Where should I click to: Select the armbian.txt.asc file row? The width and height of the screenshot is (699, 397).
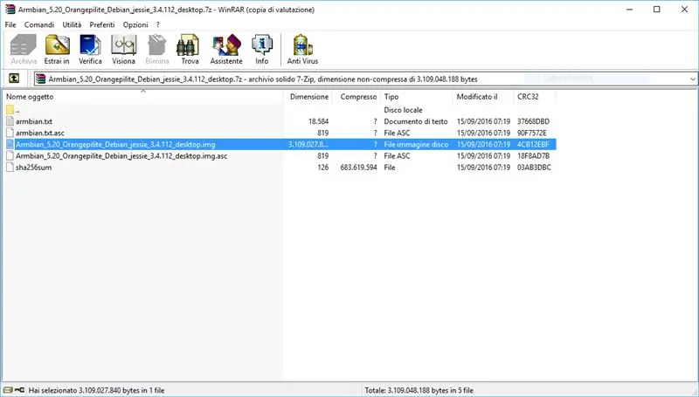point(280,133)
